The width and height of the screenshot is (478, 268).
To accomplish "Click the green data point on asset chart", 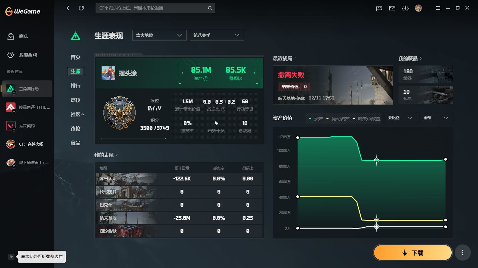I will (x=376, y=160).
